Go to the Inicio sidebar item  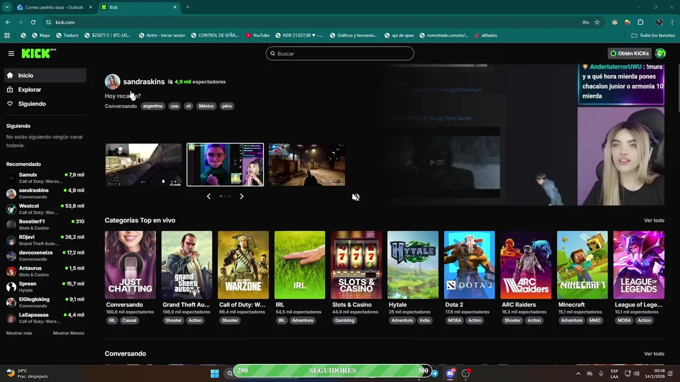pos(45,75)
